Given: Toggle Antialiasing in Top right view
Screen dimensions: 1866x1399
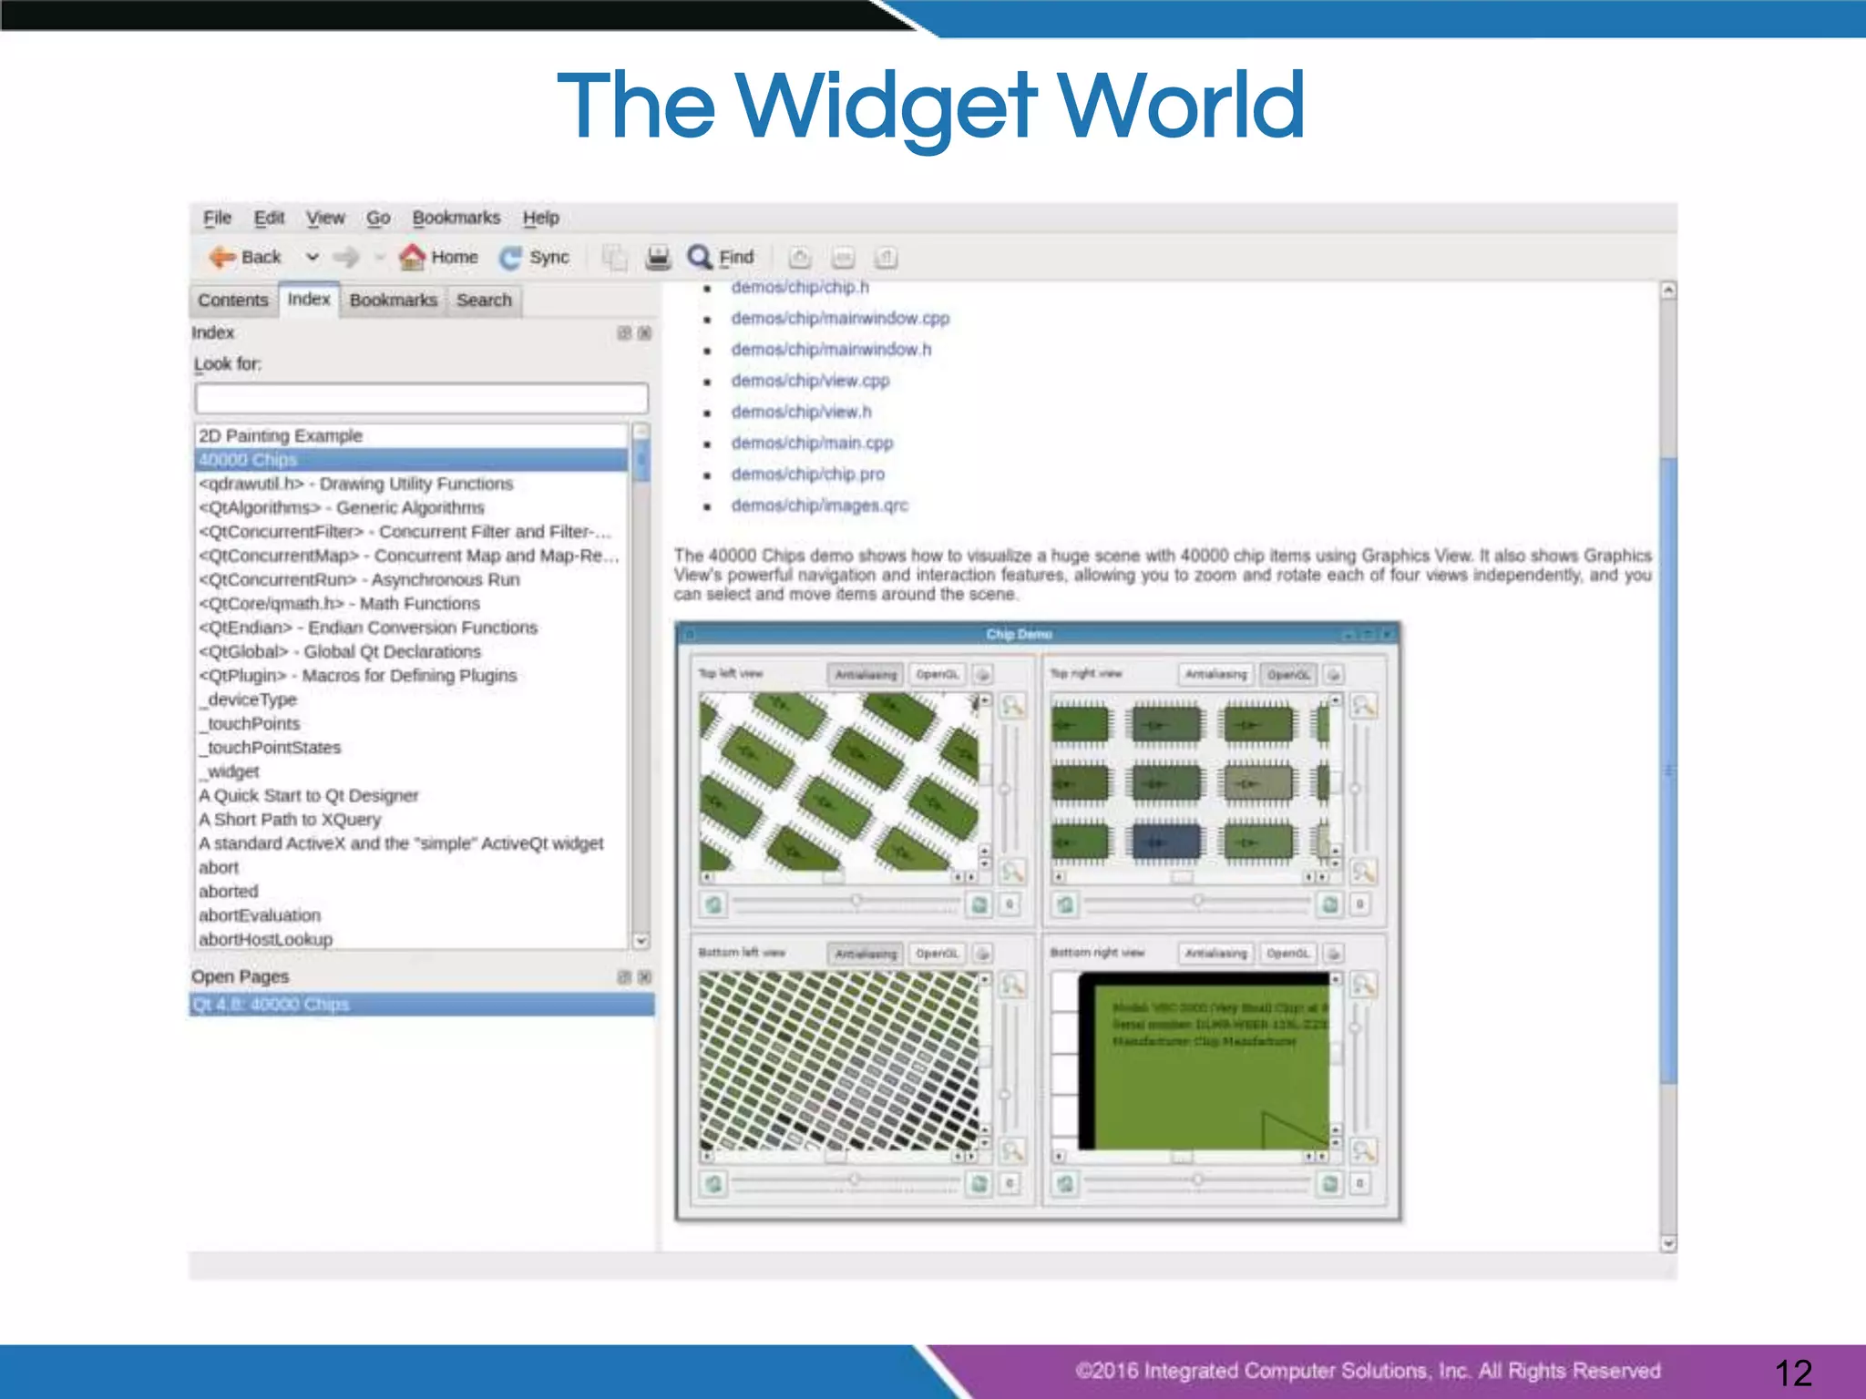Looking at the screenshot, I should click(x=1216, y=675).
